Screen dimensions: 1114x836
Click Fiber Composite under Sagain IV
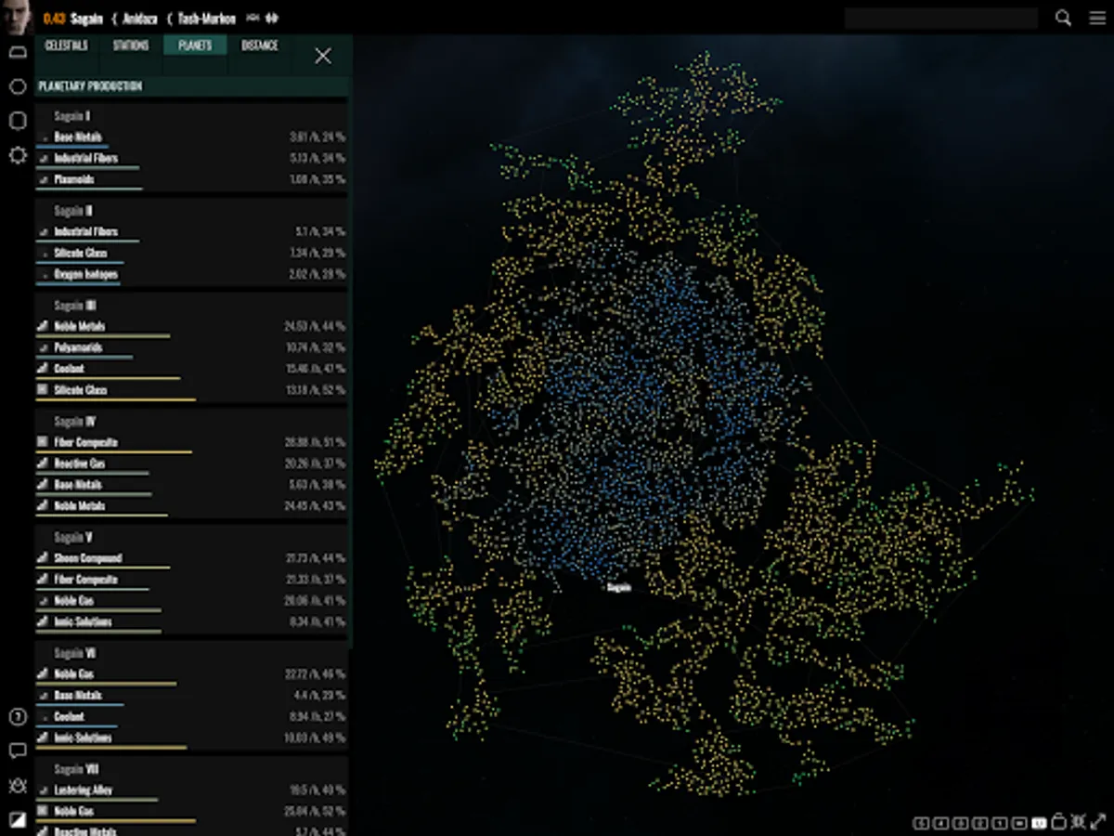click(x=85, y=442)
